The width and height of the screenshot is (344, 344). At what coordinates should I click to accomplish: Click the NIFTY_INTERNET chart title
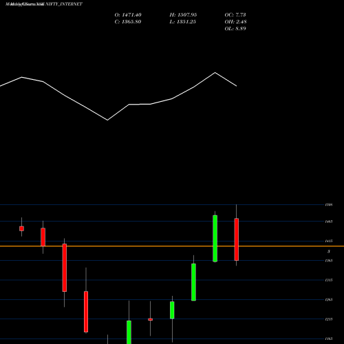[x=43, y=4]
